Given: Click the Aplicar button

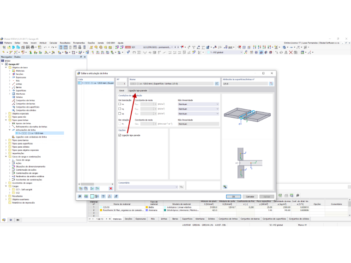Looking at the screenshot, I should [x=267, y=197].
